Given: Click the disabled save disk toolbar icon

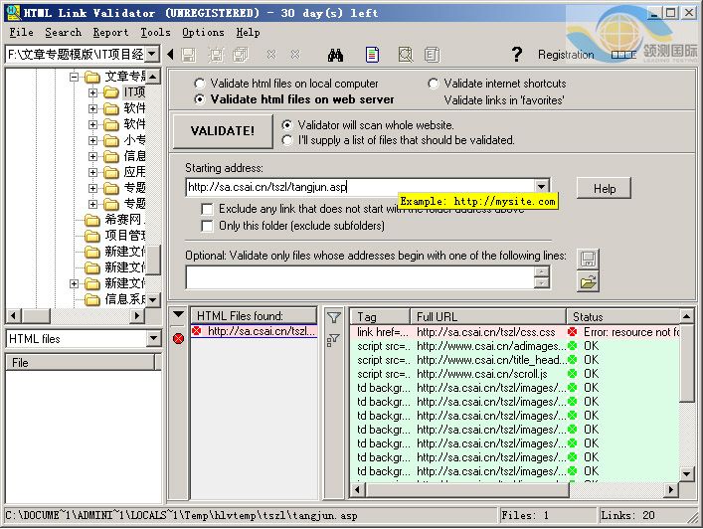Looking at the screenshot, I should tap(189, 55).
